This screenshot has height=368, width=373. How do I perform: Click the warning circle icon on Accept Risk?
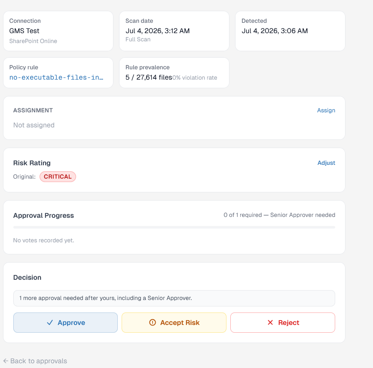[153, 322]
